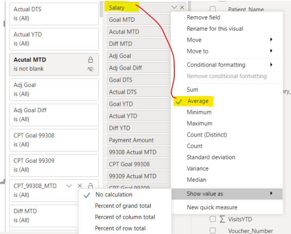Image resolution: width=291 pixels, height=234 pixels.
Task: Open the Show value as submenu
Action: (x=227, y=194)
